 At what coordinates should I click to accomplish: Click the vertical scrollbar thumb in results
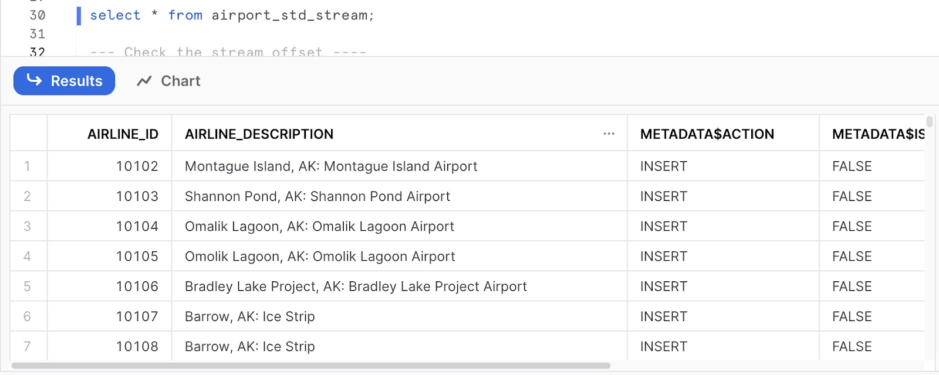click(x=930, y=122)
